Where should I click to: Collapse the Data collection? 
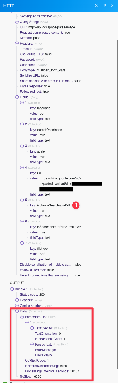pos(17,311)
